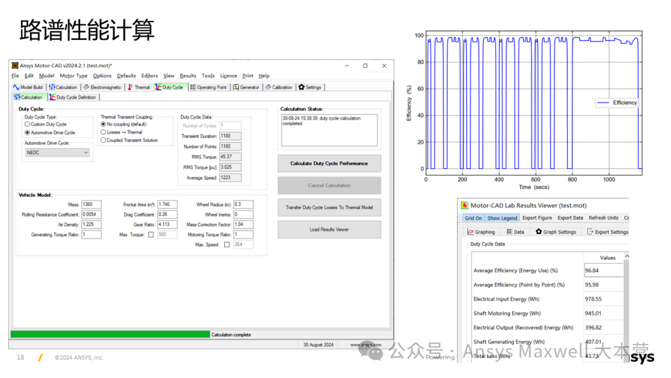The image size is (671, 378).
Task: Select Coupled Transient Solution option
Action: pos(103,140)
